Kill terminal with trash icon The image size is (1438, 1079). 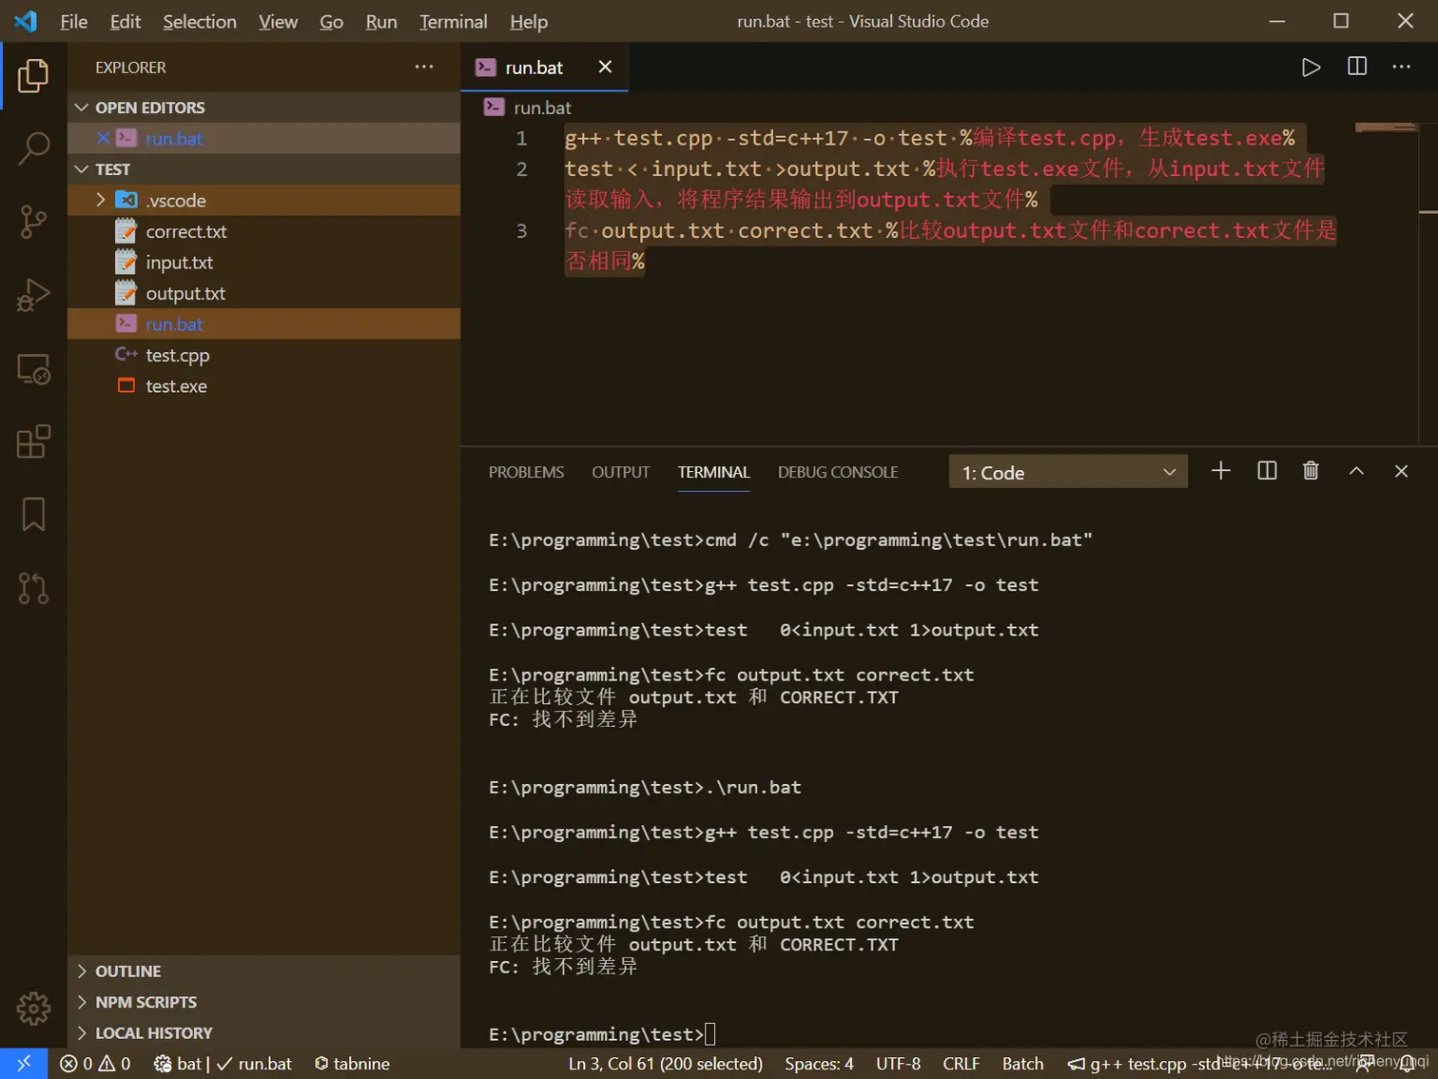pyautogui.click(x=1311, y=471)
